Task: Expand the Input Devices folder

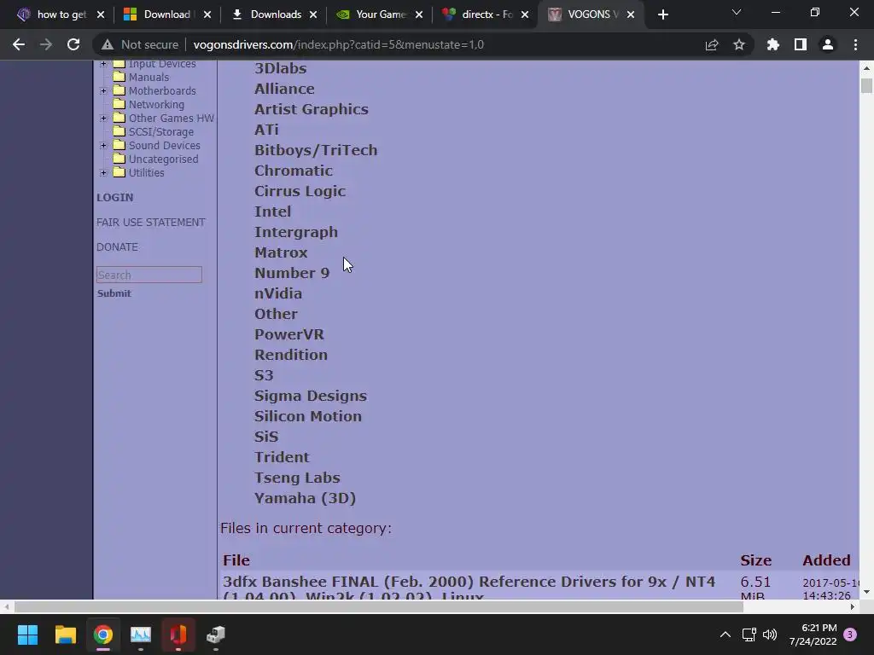Action: coord(103,63)
